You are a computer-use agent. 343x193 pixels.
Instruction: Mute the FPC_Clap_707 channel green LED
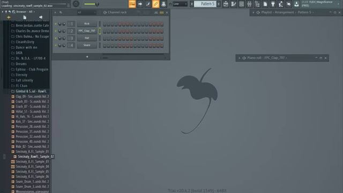(x=56, y=31)
